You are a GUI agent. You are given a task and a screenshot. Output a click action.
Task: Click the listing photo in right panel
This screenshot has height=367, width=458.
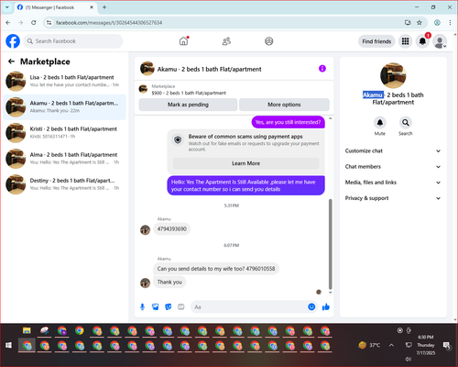click(x=393, y=75)
